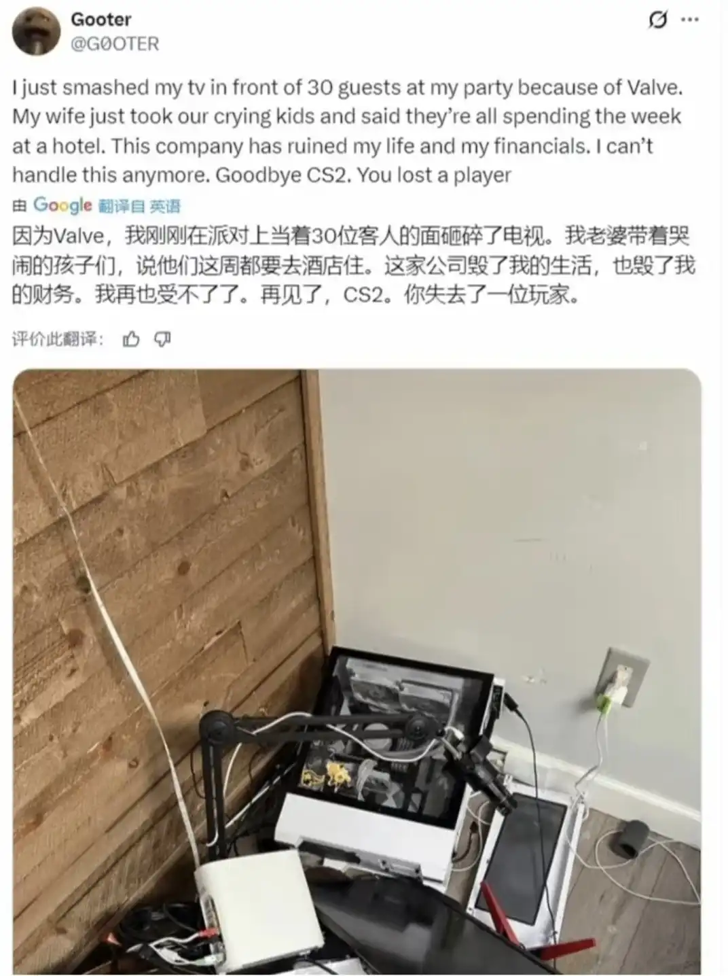Image resolution: width=728 pixels, height=976 pixels.
Task: Click the Google logo in the translation line
Action: (62, 205)
